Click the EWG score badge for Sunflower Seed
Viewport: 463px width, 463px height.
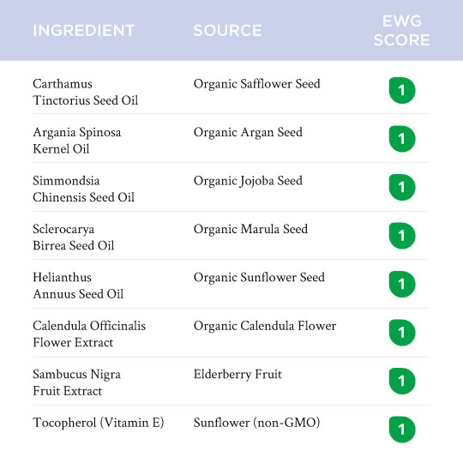tap(402, 285)
